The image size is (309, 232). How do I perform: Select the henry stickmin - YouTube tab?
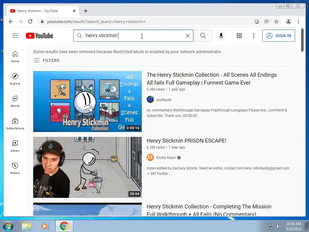click(x=43, y=11)
